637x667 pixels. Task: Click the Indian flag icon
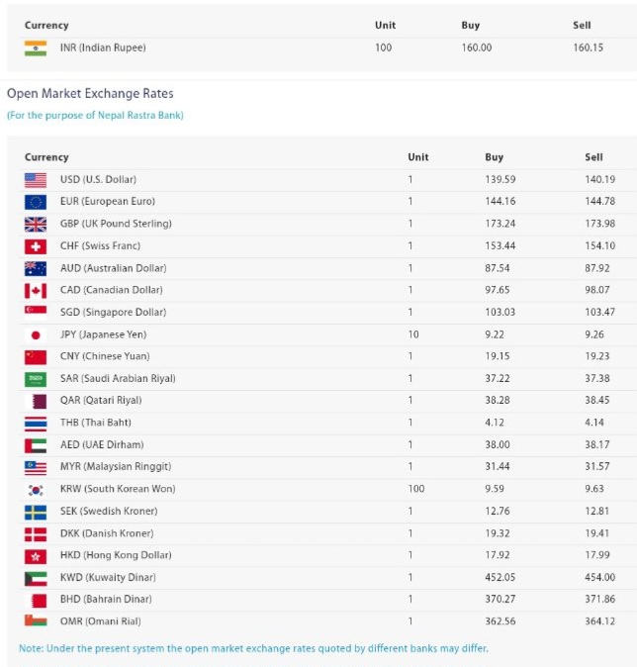click(36, 48)
